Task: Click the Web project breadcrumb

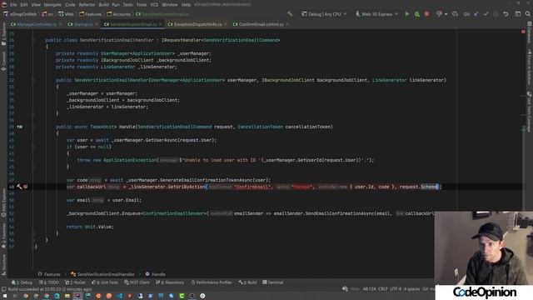Action: (x=67, y=14)
